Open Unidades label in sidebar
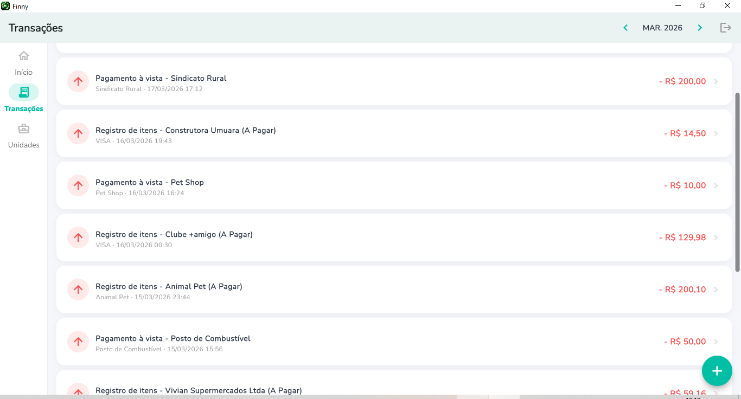The height and width of the screenshot is (399, 741). point(23,145)
